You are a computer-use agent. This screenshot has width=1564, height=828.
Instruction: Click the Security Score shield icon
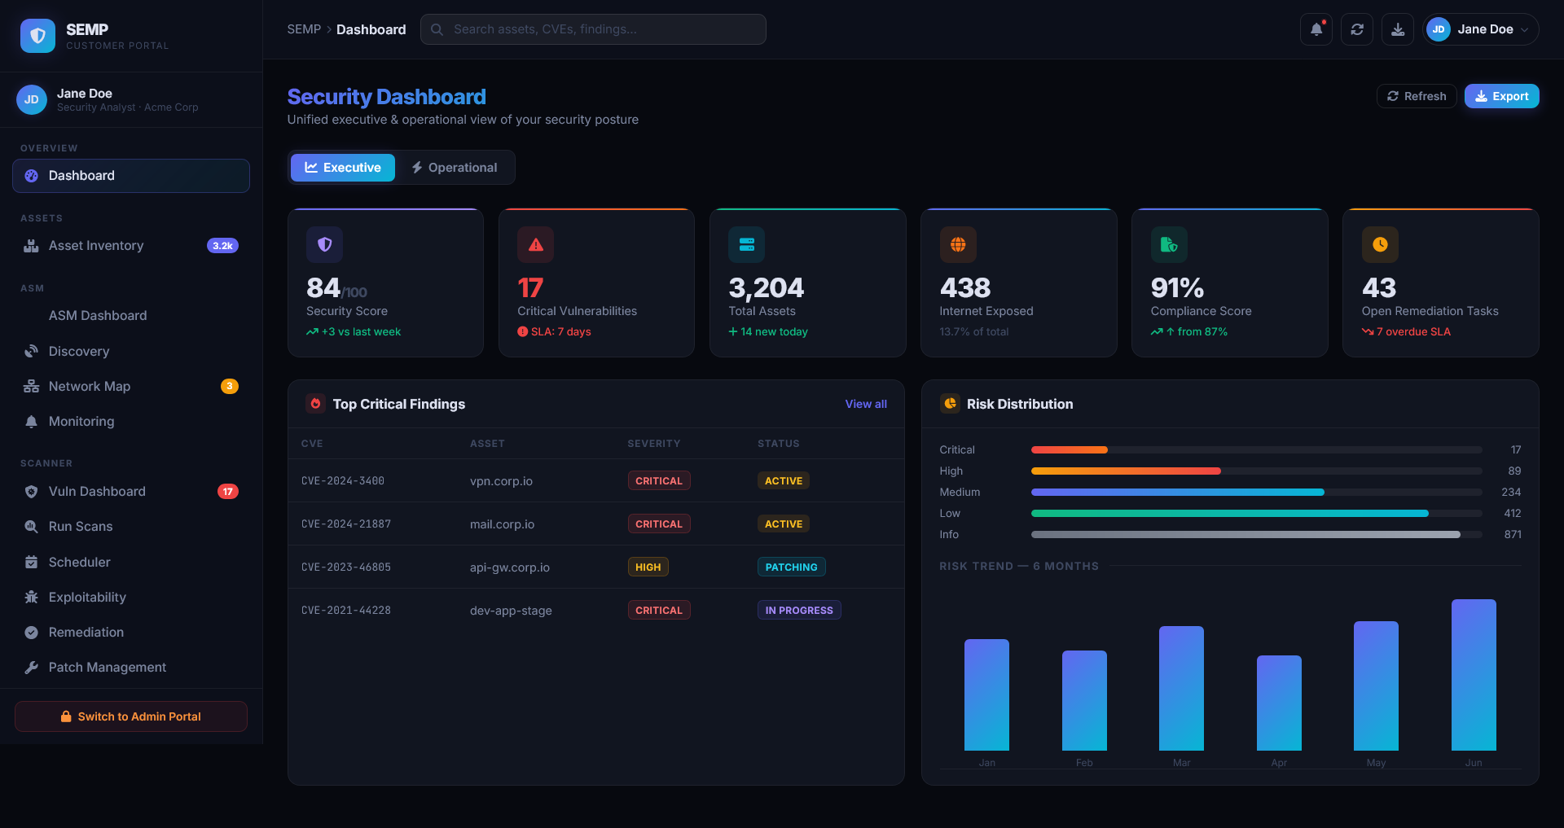pyautogui.click(x=324, y=244)
